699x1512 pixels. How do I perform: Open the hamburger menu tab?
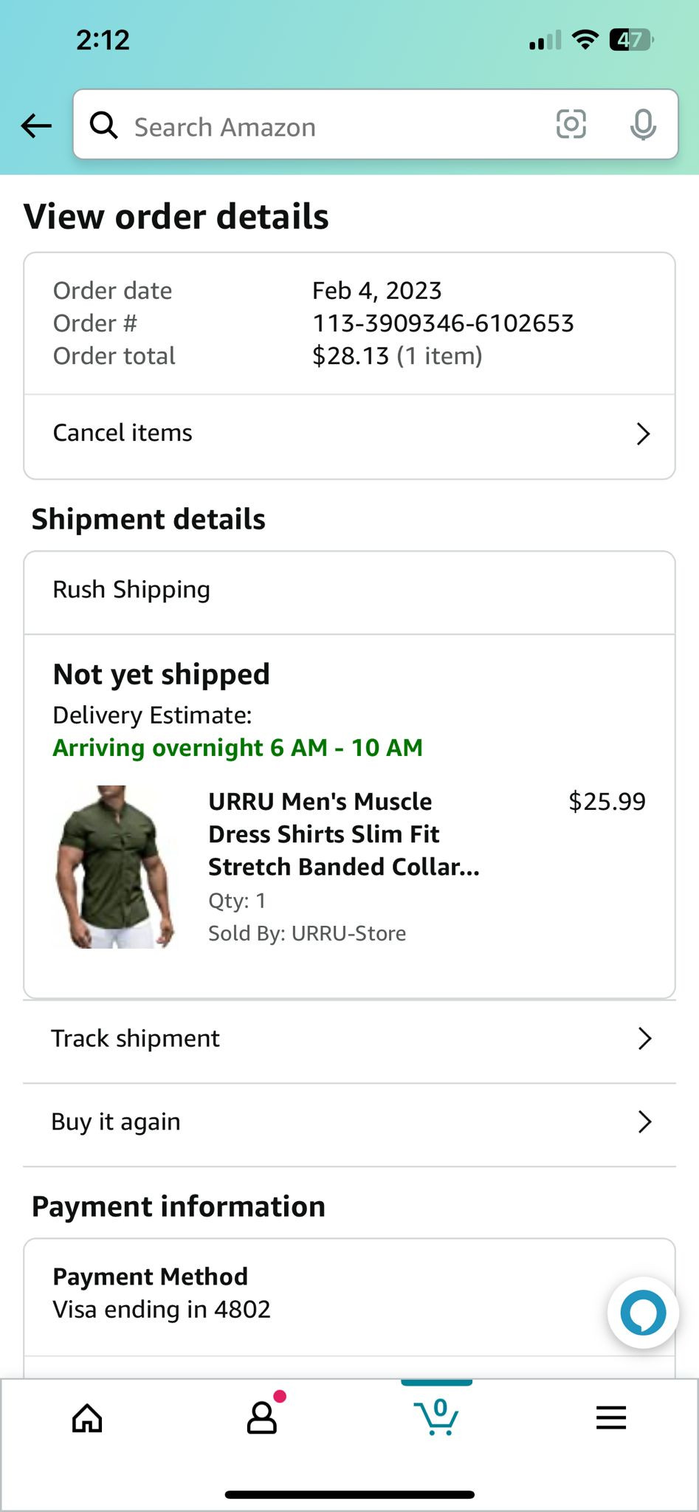click(x=611, y=1417)
